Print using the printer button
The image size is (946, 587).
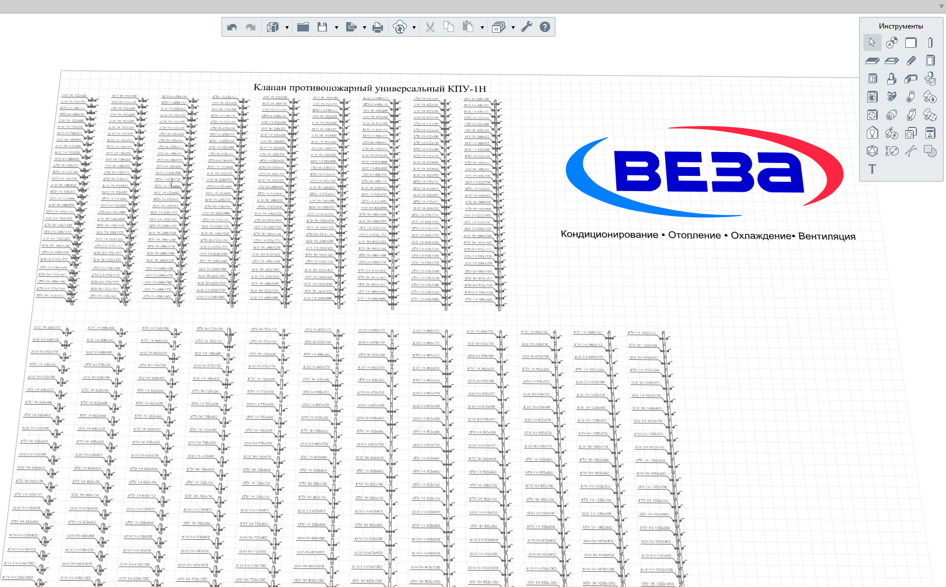[x=378, y=27]
